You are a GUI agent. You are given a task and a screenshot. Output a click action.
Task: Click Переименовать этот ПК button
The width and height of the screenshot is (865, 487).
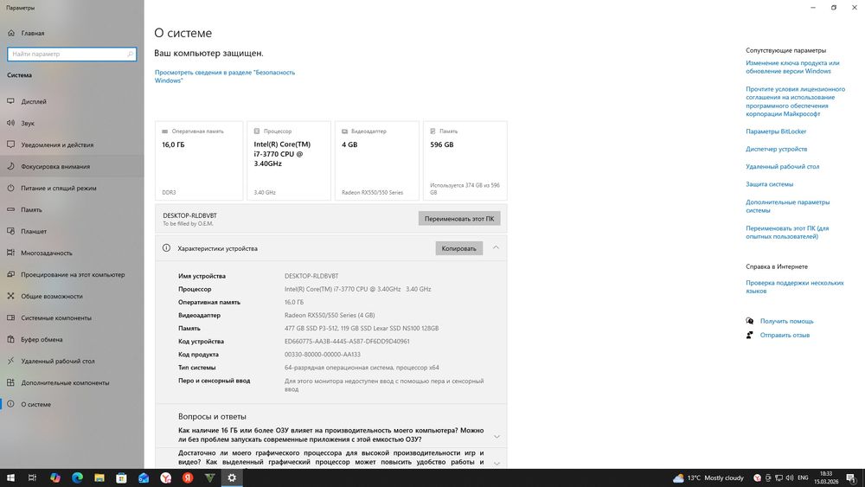click(459, 218)
